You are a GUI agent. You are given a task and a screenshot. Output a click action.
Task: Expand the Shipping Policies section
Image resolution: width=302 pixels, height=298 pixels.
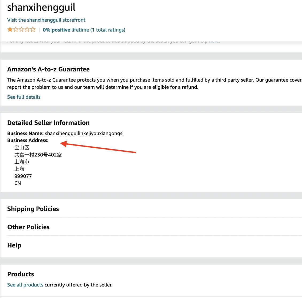coord(33,209)
